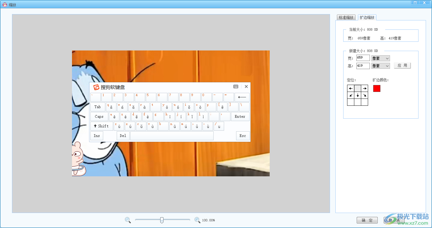Set anchor with the right arrow cell
432x228 pixels.
pos(364,88)
